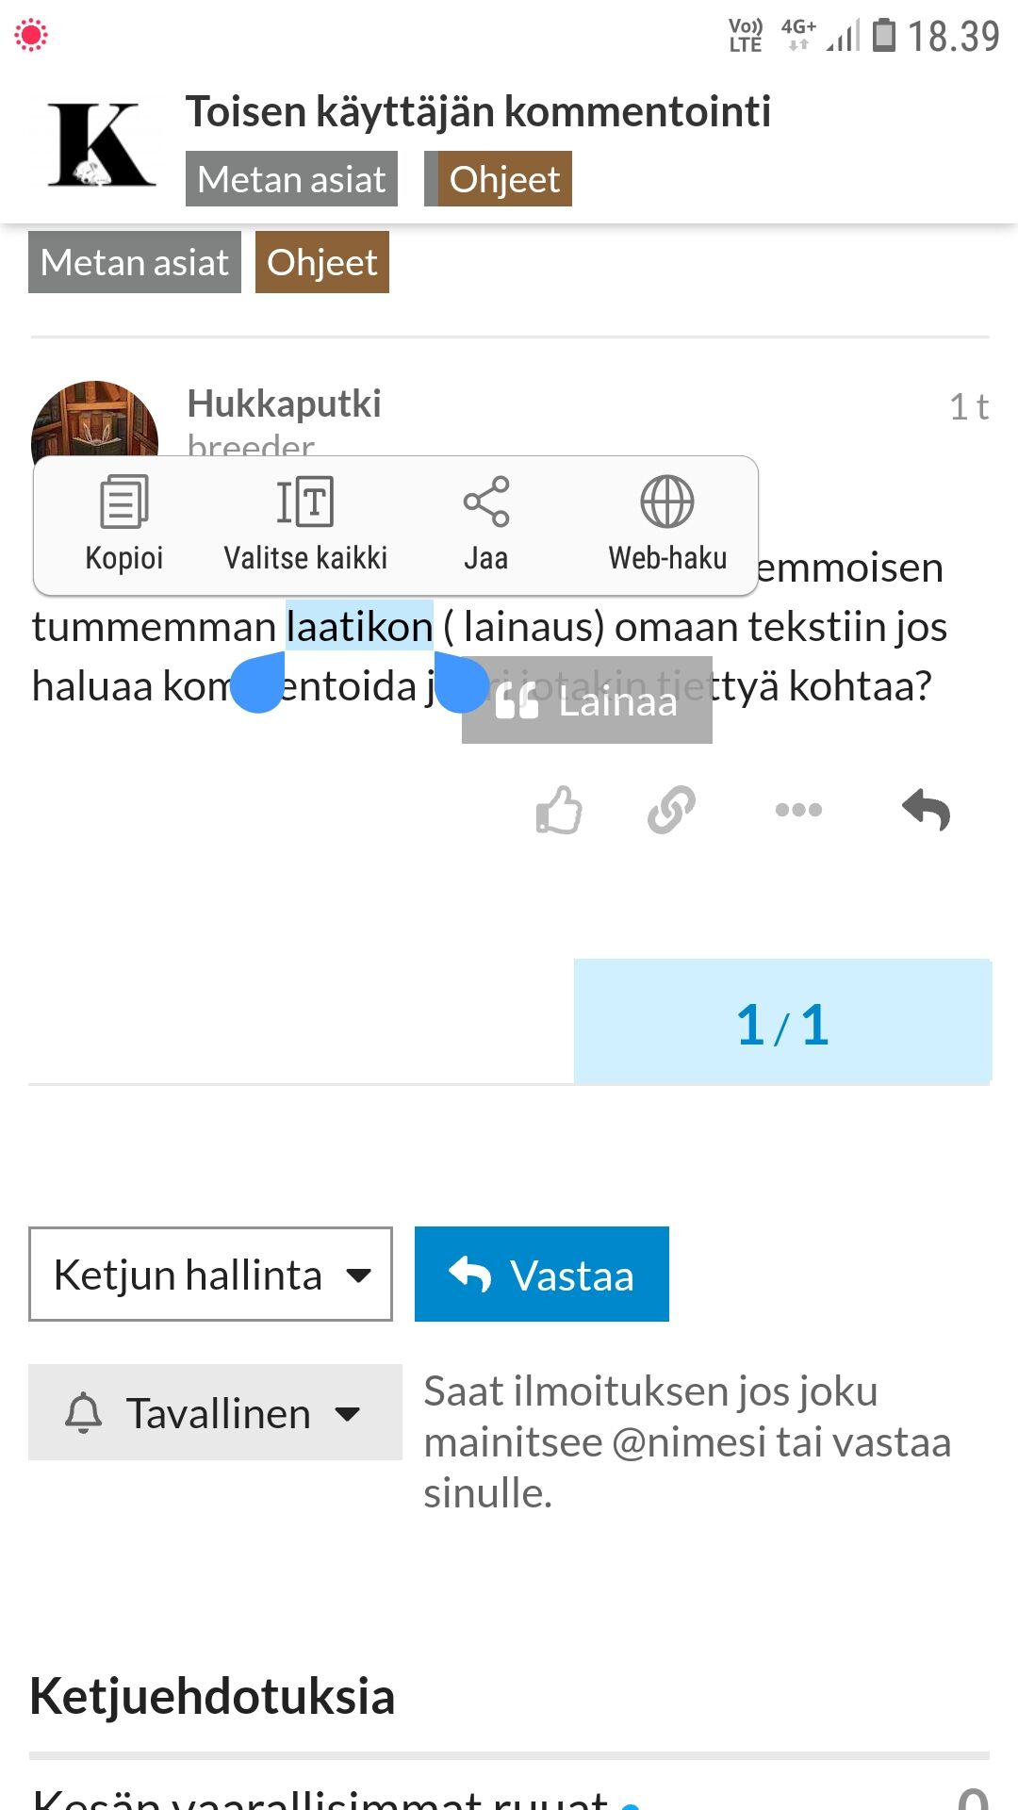
Task: Open the Hukkaputki username link
Action: (284, 403)
